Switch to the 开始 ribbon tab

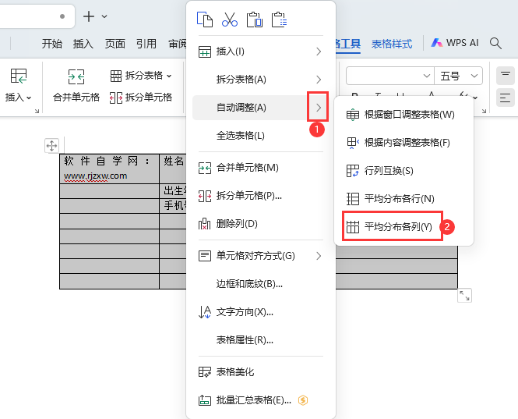pyautogui.click(x=52, y=44)
